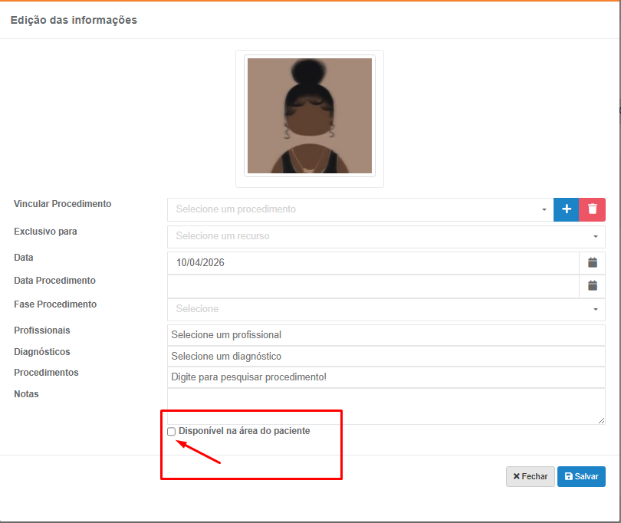Image resolution: width=621 pixels, height=523 pixels.
Task: Open the Fase Procedimento dropdown
Action: coord(386,309)
